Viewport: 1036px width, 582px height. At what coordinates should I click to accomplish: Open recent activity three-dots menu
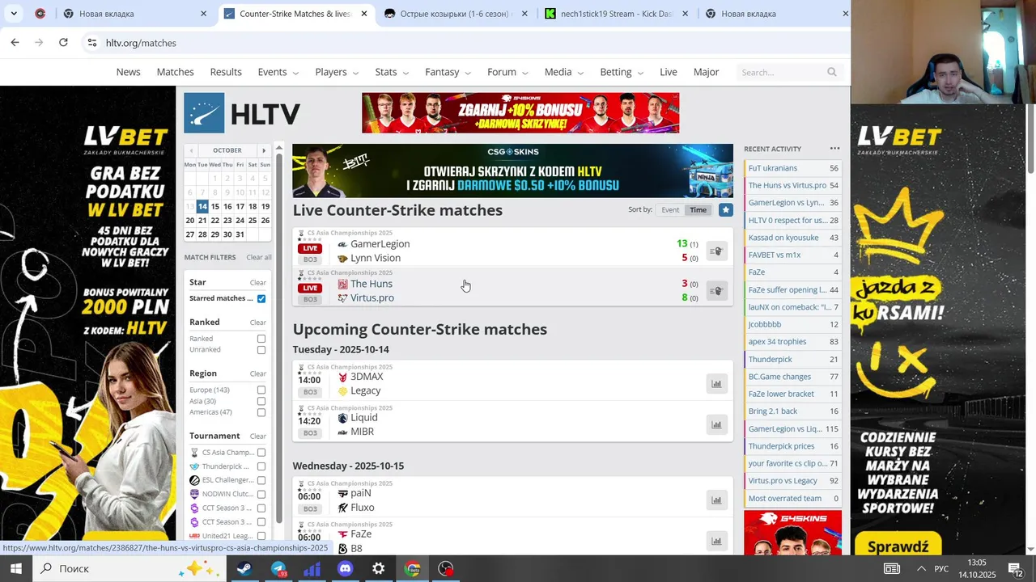tap(834, 149)
